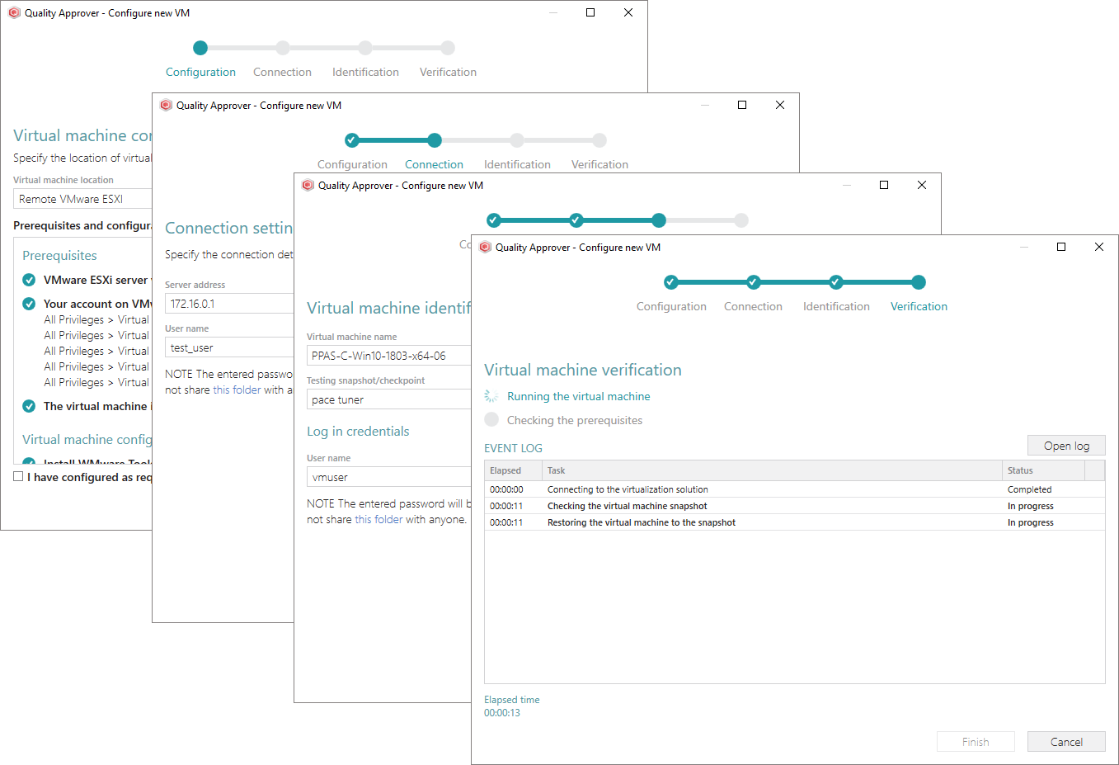Click Server address field showing 172.16.0.1
Screen dimensions: 1119x765
(x=229, y=304)
